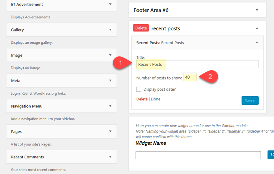
Task: Click the Saved button
Action: point(250,100)
